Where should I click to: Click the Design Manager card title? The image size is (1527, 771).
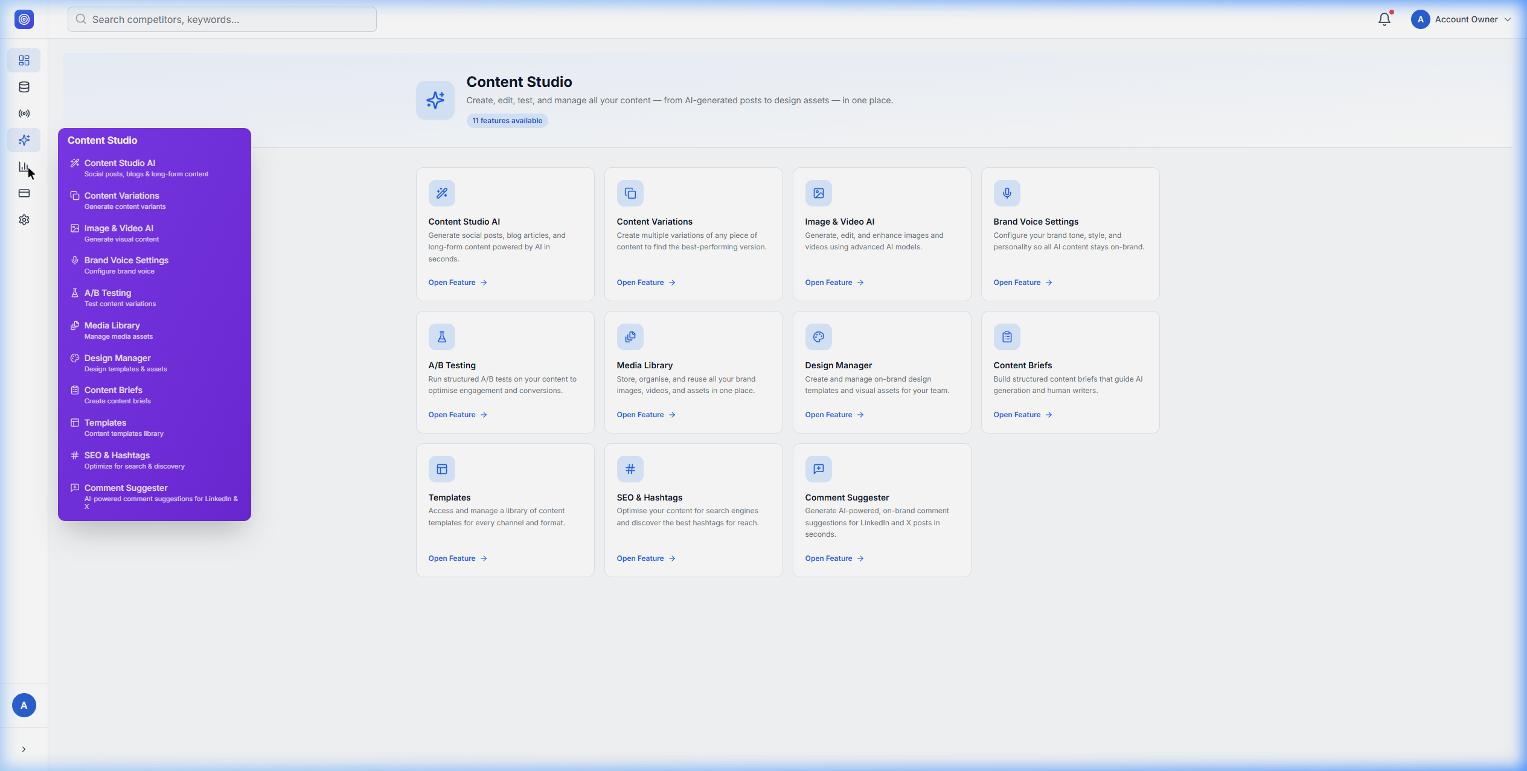pos(838,365)
